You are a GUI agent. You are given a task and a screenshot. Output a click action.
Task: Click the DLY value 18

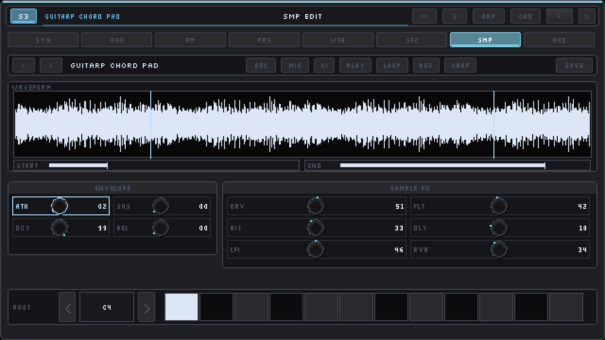582,228
